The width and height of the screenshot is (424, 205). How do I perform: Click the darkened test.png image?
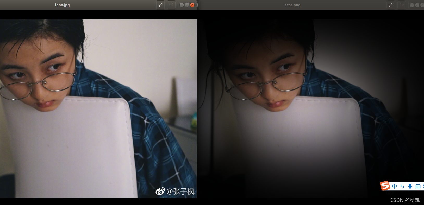click(310, 108)
